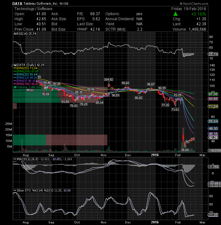This screenshot has width=221, height=225.
Task: Select the Low value 40.51
Action: (x=41, y=24)
